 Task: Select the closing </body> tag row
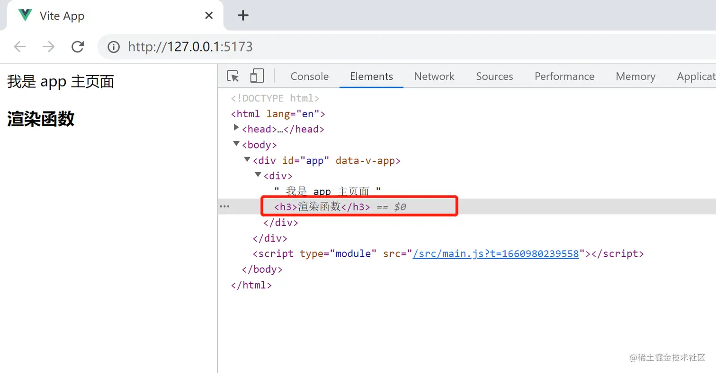coord(262,269)
